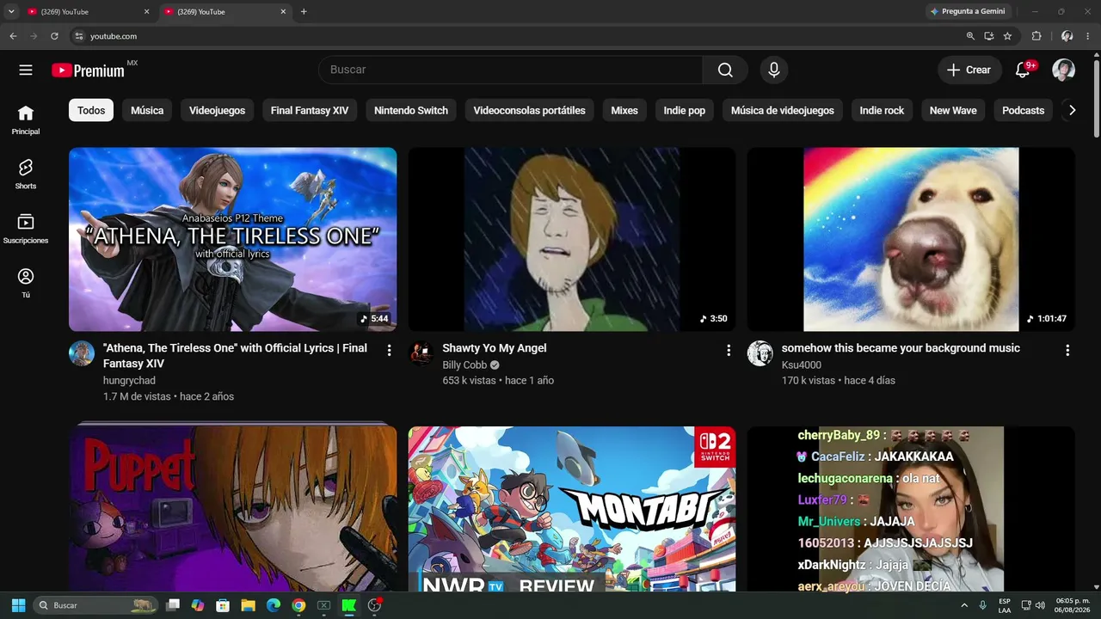Visit the Ksu4000 channel name link

coord(801,365)
